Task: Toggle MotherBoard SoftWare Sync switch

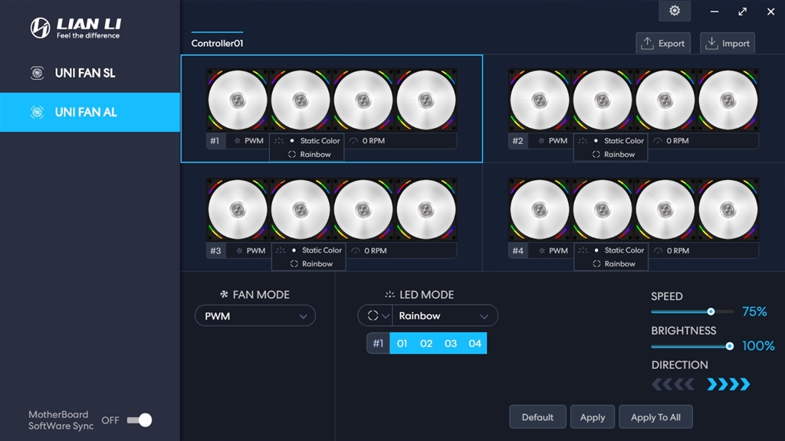Action: [x=140, y=420]
